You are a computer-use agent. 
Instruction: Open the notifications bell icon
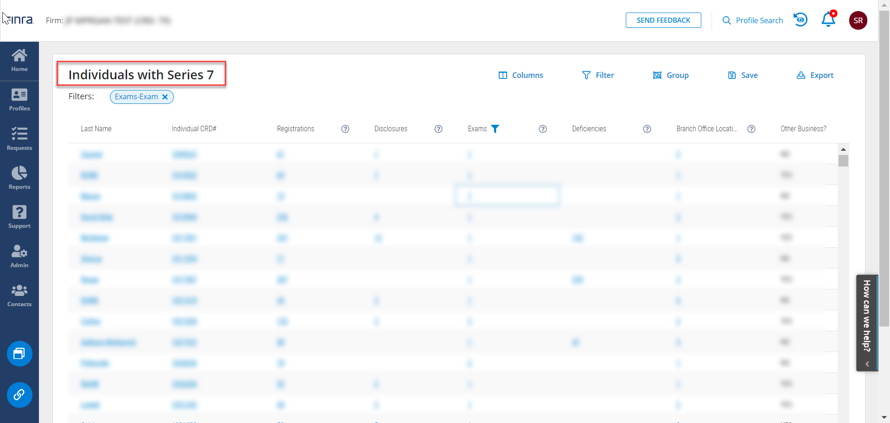pyautogui.click(x=828, y=20)
